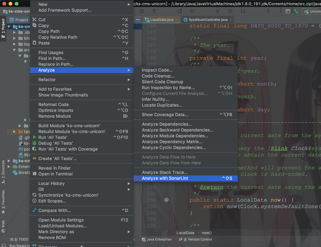Screen dimensions: 321x247
Task: Expand the bin folder in project tree
Action: point(14,38)
